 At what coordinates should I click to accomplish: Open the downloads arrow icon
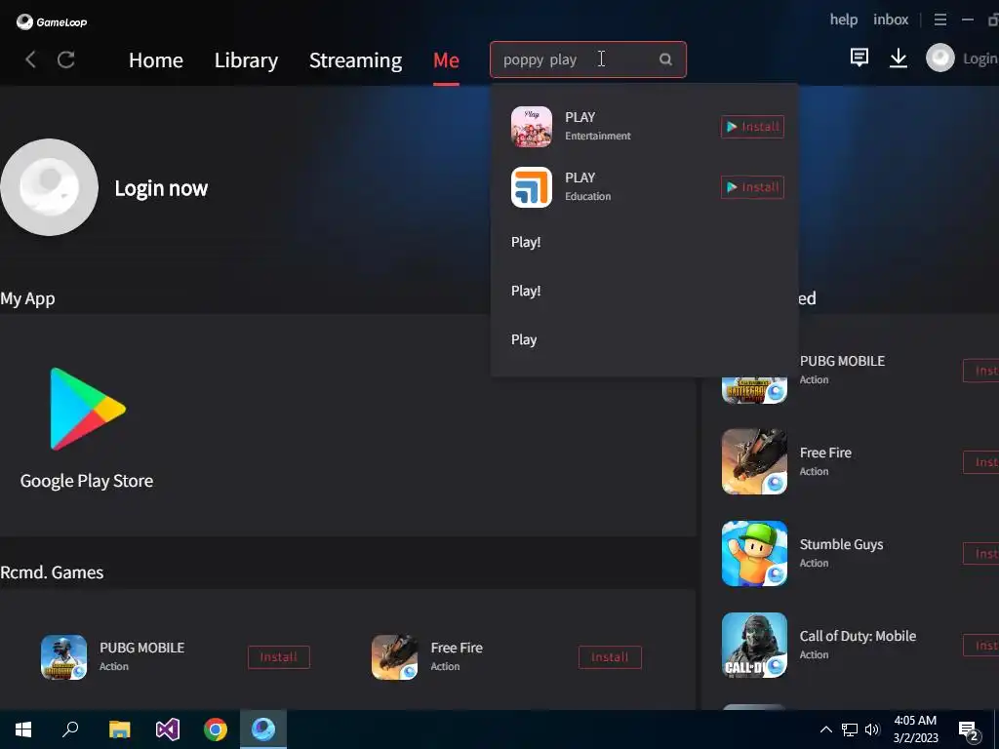pos(899,58)
